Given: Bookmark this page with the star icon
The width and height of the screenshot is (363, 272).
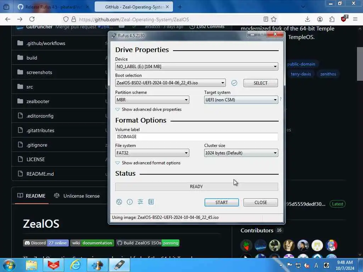Looking at the screenshot, I should pos(274,19).
